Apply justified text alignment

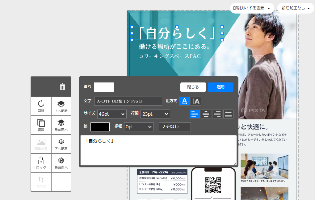coord(229,114)
